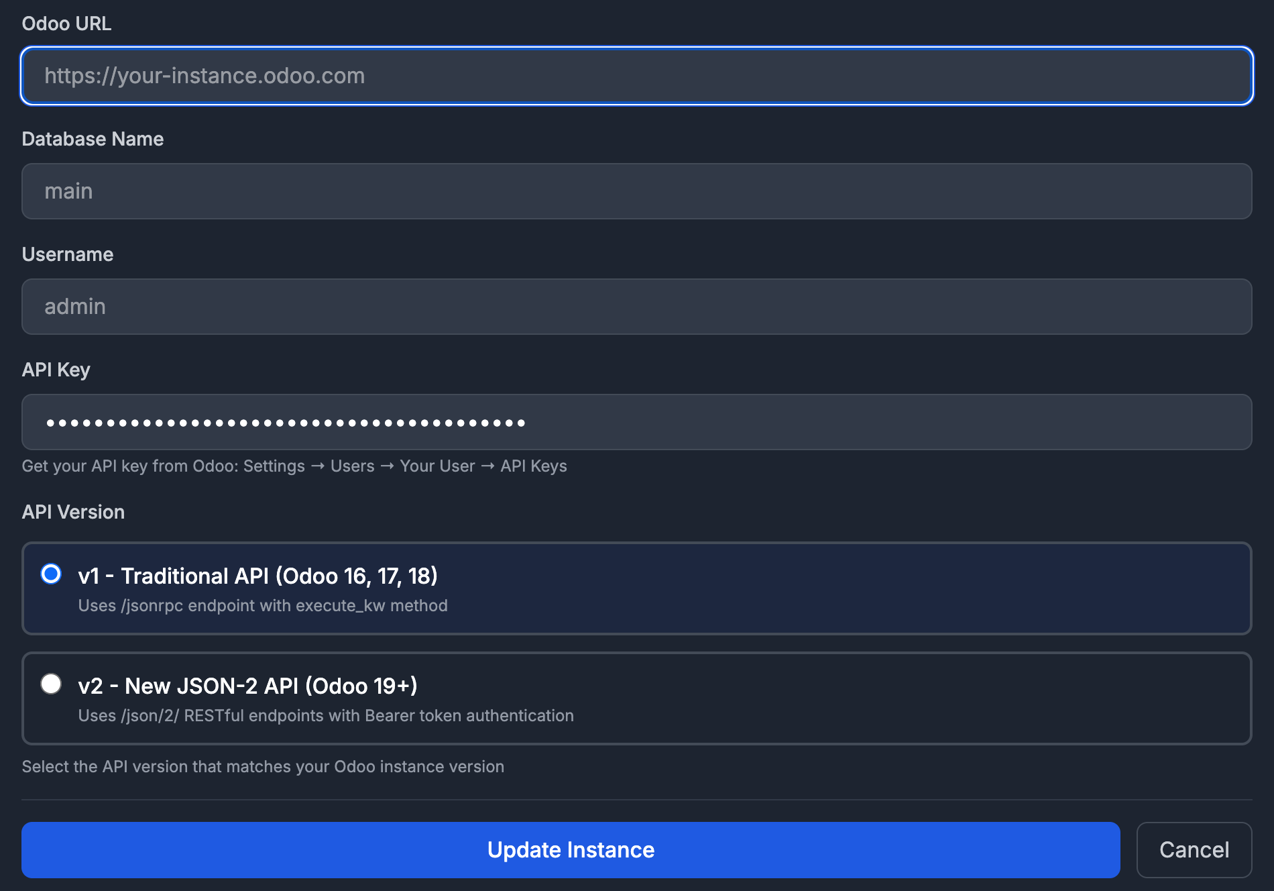Click the API Key label
The image size is (1274, 891).
56,370
